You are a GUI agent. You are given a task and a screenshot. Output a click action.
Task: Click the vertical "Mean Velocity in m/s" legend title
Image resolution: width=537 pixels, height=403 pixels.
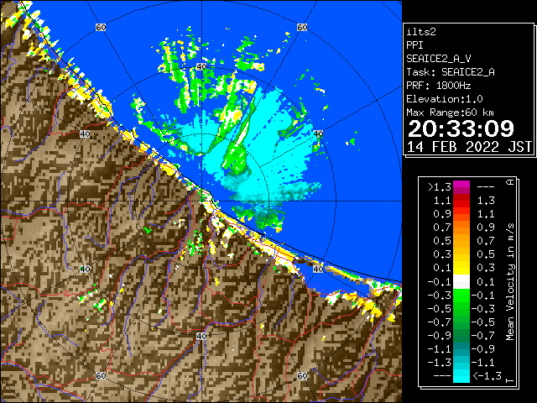click(x=510, y=281)
